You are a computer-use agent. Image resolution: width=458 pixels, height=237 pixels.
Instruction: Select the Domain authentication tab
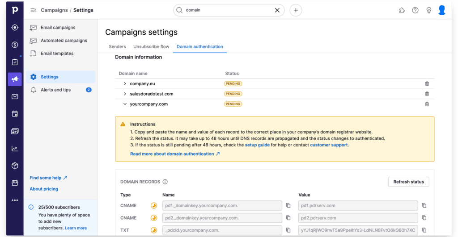200,47
